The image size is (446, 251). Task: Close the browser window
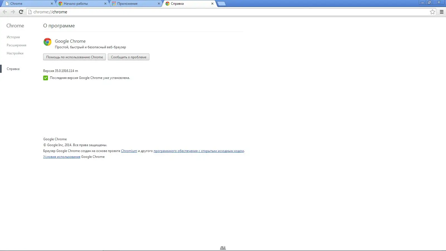pyautogui.click(x=439, y=3)
